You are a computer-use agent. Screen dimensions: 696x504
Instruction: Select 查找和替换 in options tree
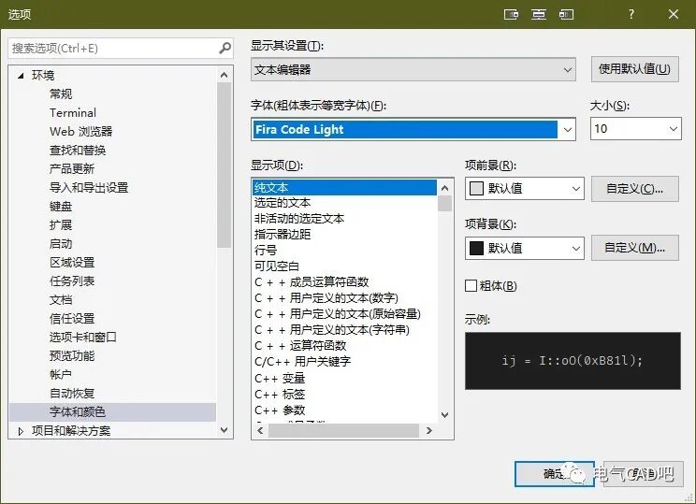[x=78, y=150]
